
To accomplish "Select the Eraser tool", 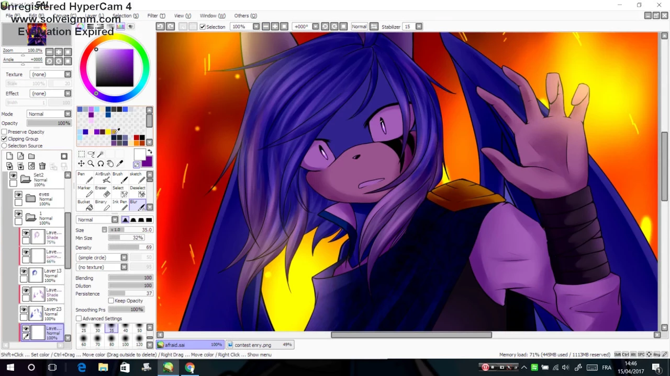I will point(103,192).
